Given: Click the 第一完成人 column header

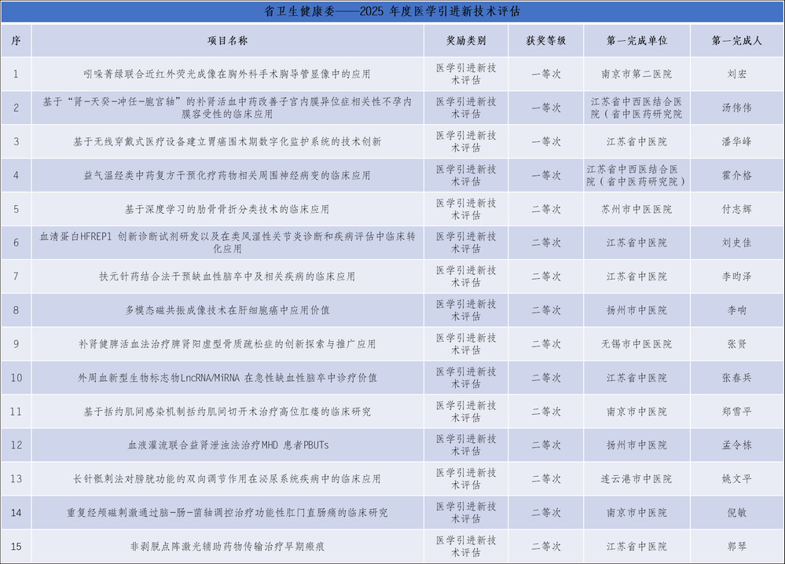Looking at the screenshot, I should pos(736,41).
